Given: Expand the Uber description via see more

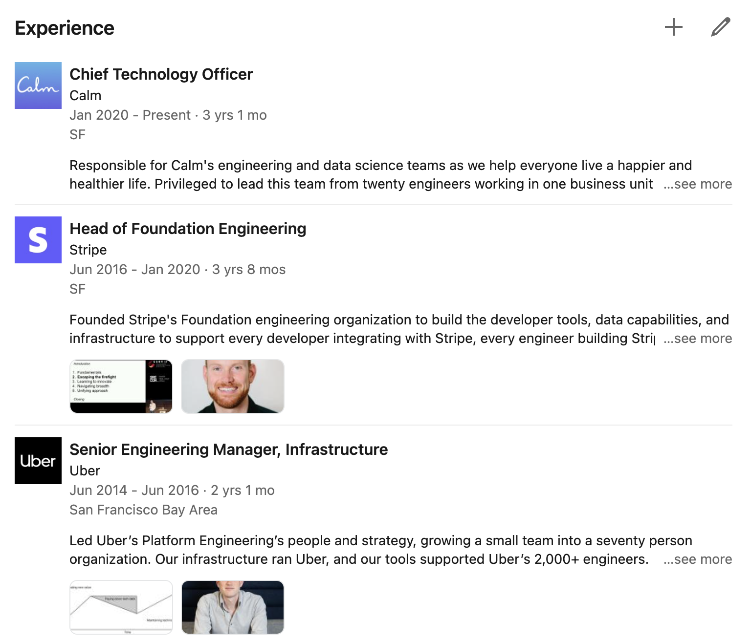Looking at the screenshot, I should (698, 559).
